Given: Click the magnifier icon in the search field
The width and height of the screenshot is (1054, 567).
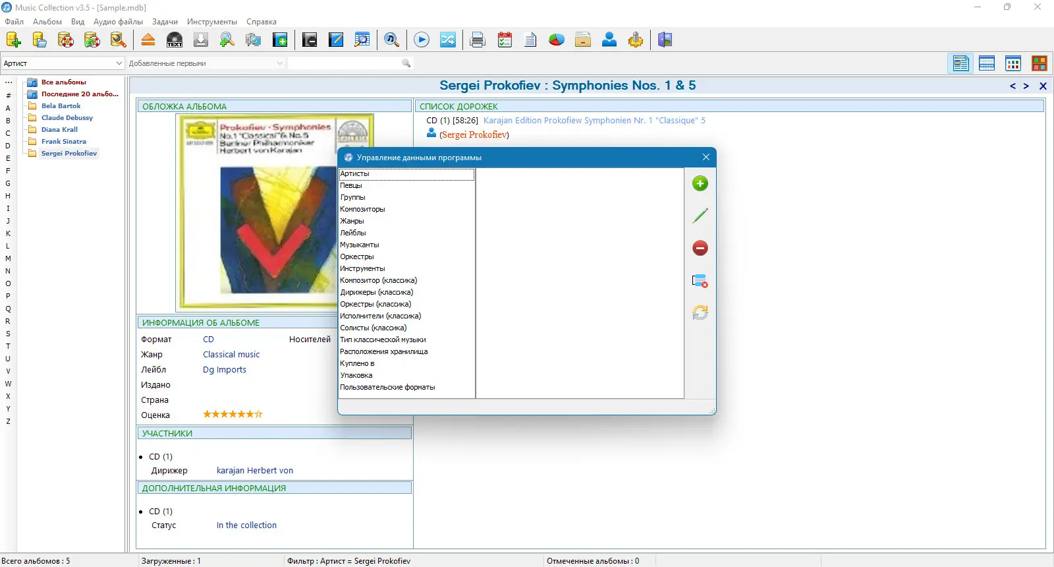Looking at the screenshot, I should (406, 63).
